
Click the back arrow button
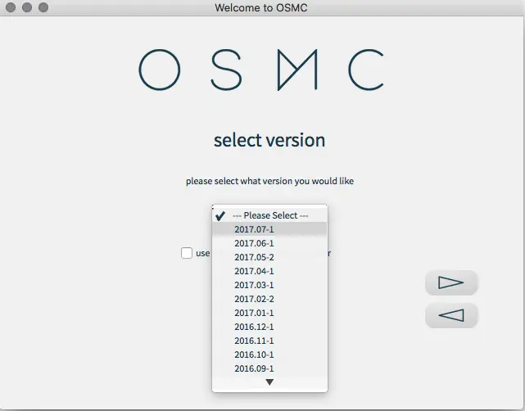pyautogui.click(x=451, y=315)
